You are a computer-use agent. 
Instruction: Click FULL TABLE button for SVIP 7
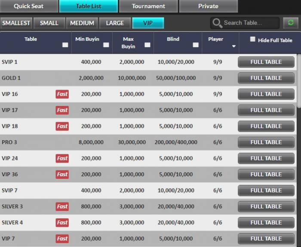click(266, 190)
